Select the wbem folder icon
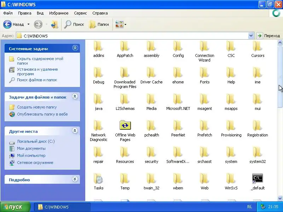 [x=178, y=178]
